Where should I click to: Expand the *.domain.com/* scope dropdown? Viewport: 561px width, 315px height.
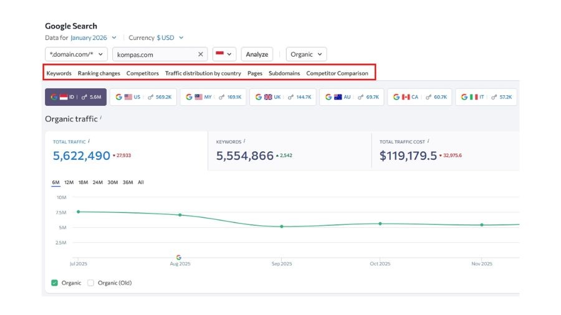pos(76,55)
